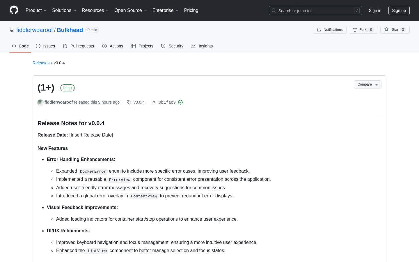Click the notifications bell icon

[x=319, y=30]
